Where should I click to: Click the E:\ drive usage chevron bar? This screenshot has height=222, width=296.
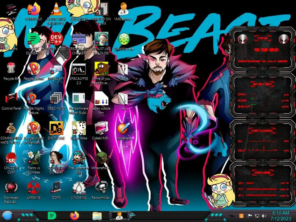261,195
